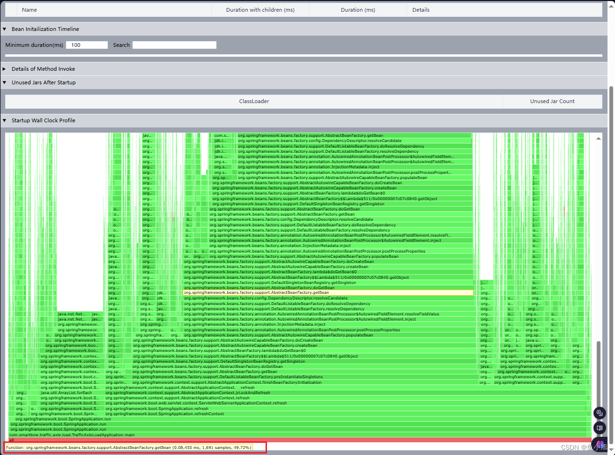Select the highlighted AbstractBeanFactory.getBean frame
615x455 pixels.
point(328,293)
